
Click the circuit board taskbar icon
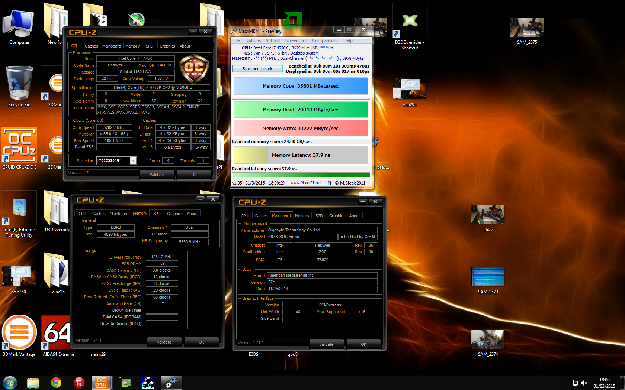click(125, 383)
